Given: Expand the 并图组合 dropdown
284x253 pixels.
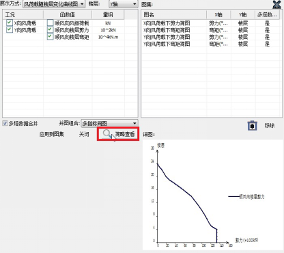Looking at the screenshot, I should pyautogui.click(x=109, y=123).
